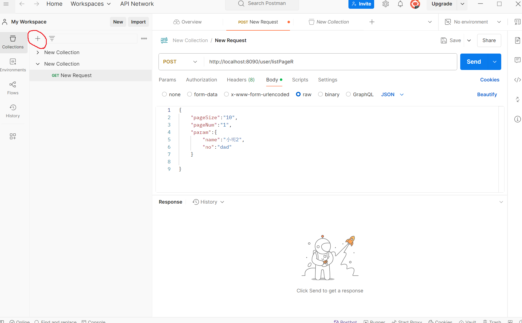Image resolution: width=522 pixels, height=323 pixels.
Task: Open the Workspaces dropdown
Action: [x=91, y=4]
